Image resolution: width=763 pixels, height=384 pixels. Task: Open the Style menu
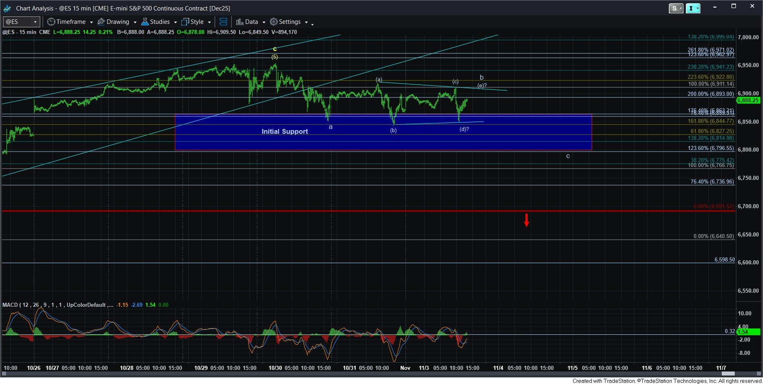click(x=197, y=22)
